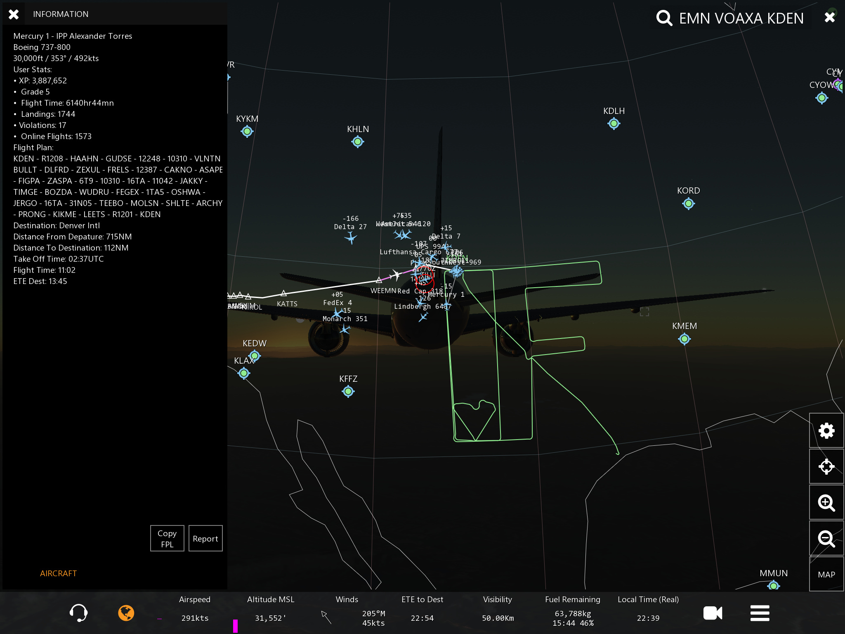Click the orange globe icon

click(126, 613)
